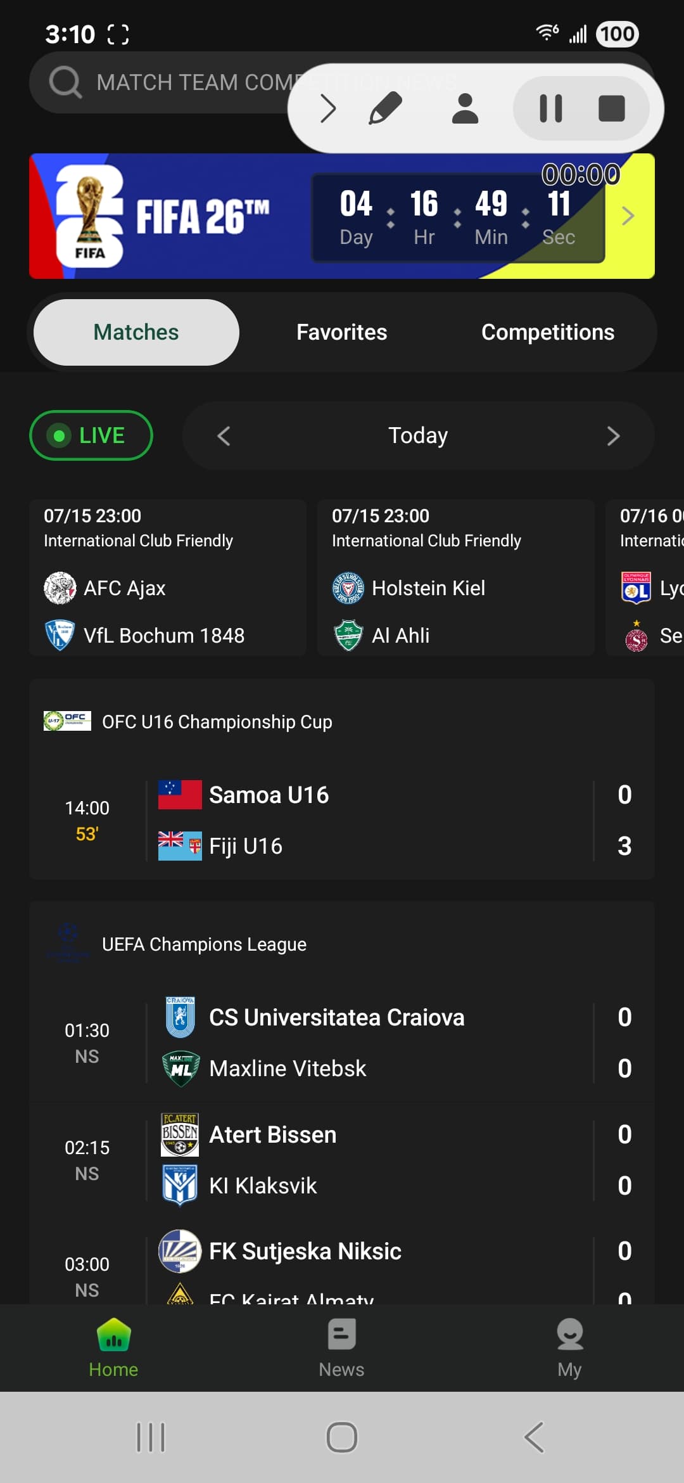Switch to the Competitions tab
Image resolution: width=684 pixels, height=1483 pixels.
[547, 332]
